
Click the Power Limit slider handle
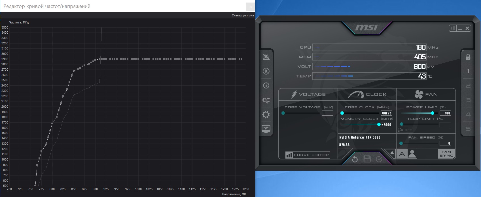tap(433, 113)
